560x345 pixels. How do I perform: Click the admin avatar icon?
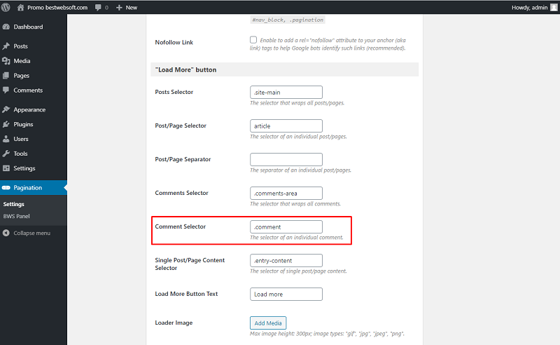[554, 7]
